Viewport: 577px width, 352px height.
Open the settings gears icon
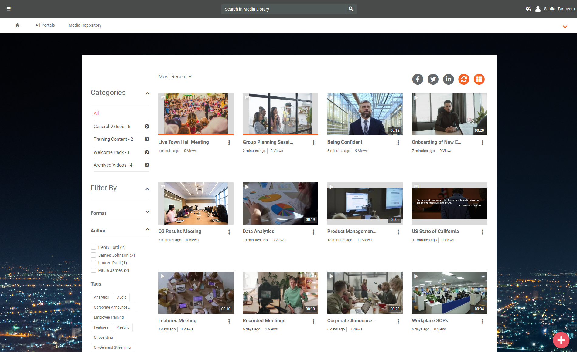click(x=528, y=9)
